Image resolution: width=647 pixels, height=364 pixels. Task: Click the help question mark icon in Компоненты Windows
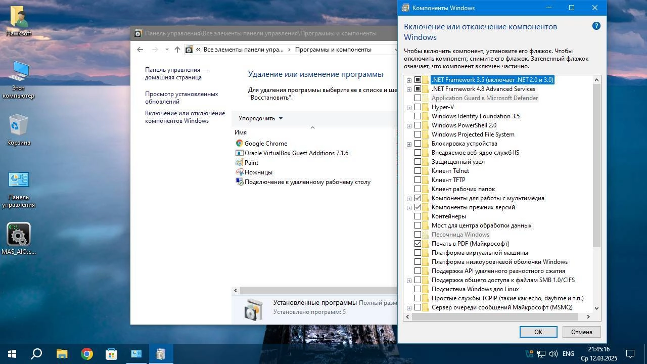596,26
